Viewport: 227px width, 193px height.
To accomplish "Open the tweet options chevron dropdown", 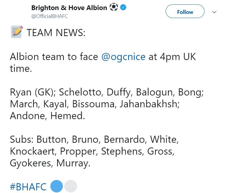I will click(x=214, y=12).
